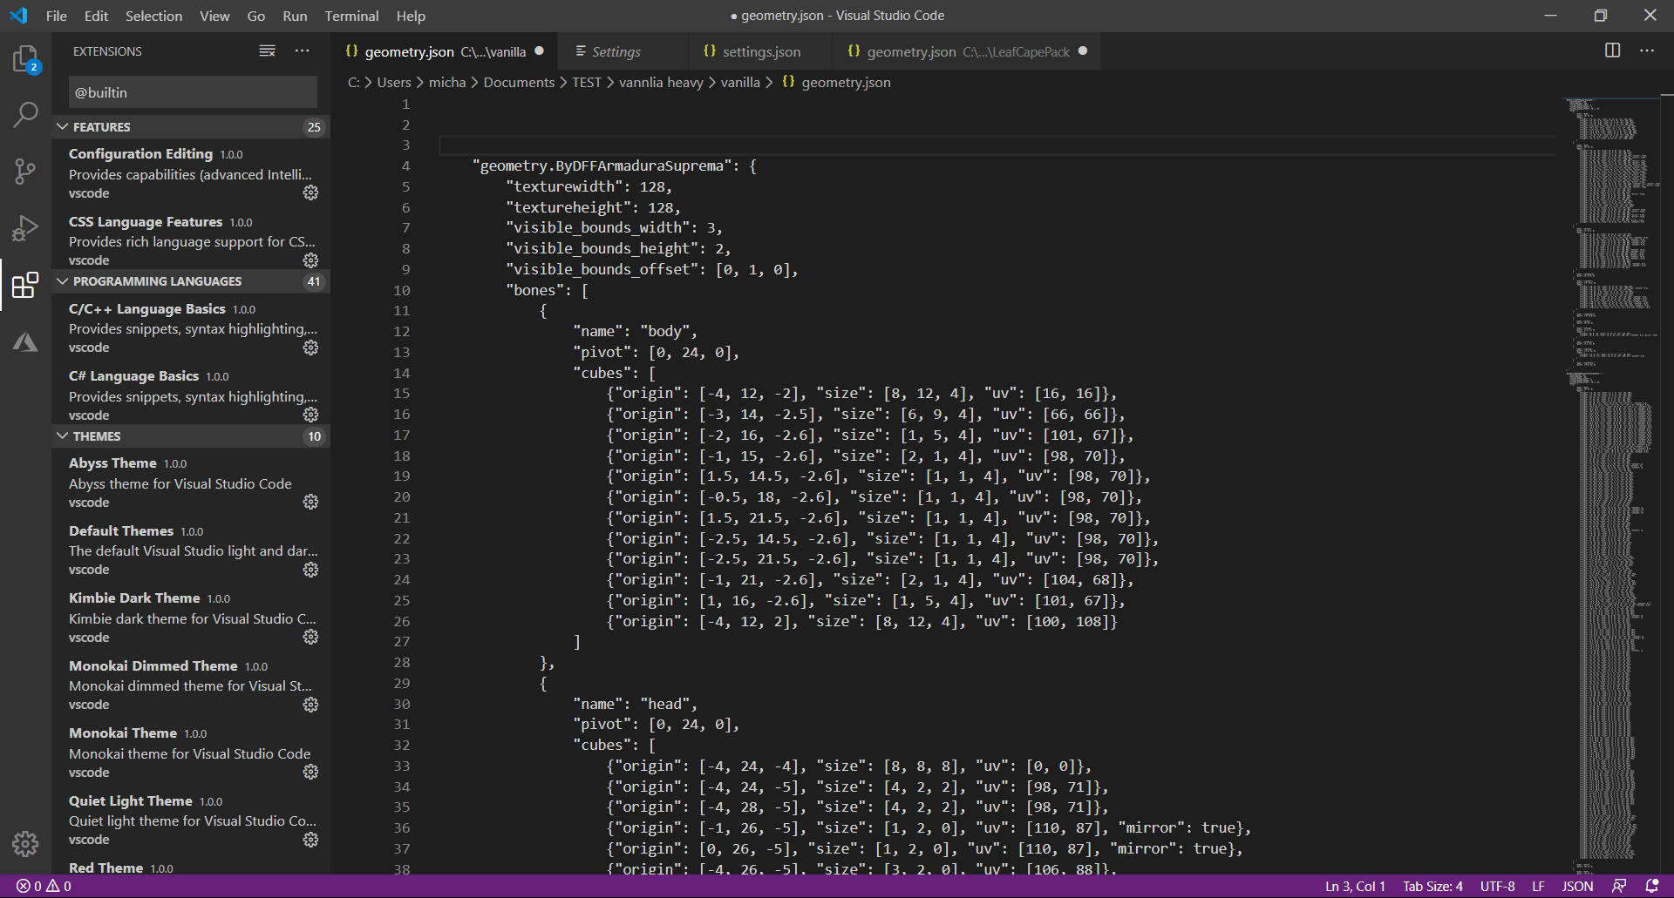Click the vanilla breadcrumb folder
Viewport: 1674px width, 898px height.
click(x=740, y=82)
